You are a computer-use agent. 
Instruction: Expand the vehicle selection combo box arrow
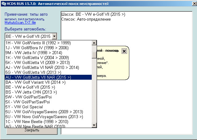pos(54,36)
